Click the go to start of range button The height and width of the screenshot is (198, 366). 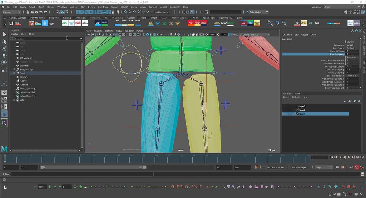[331, 157]
